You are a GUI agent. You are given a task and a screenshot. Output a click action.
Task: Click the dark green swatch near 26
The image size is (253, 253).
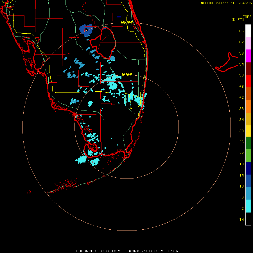pos(248,143)
